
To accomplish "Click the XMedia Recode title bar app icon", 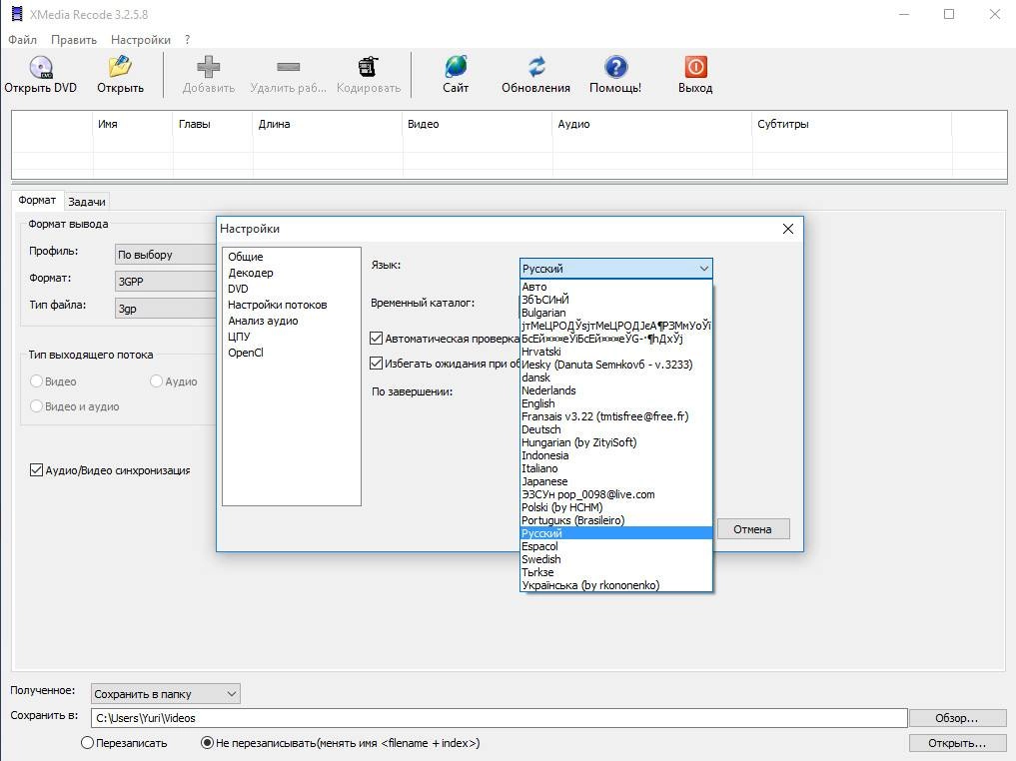I will (17, 14).
